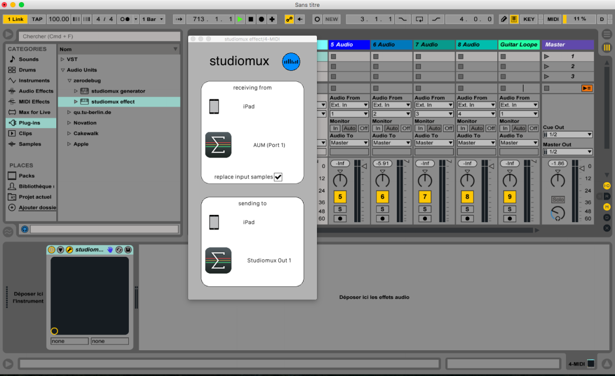Click the tempo field showing 100.00
The height and width of the screenshot is (376, 615).
(59, 19)
